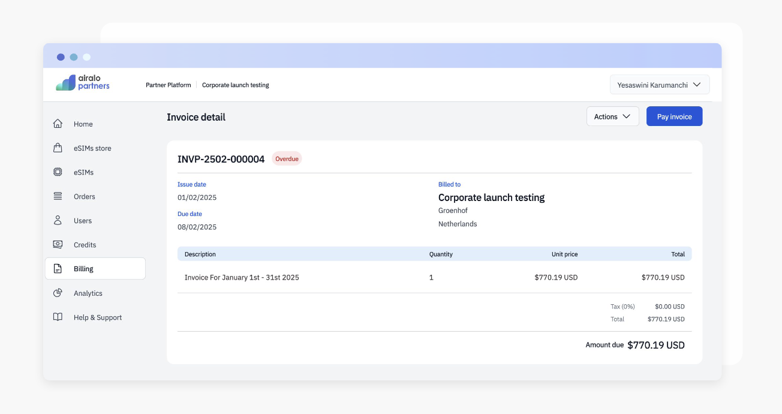Open Corporate launch testing in the breadcrumb

point(235,85)
